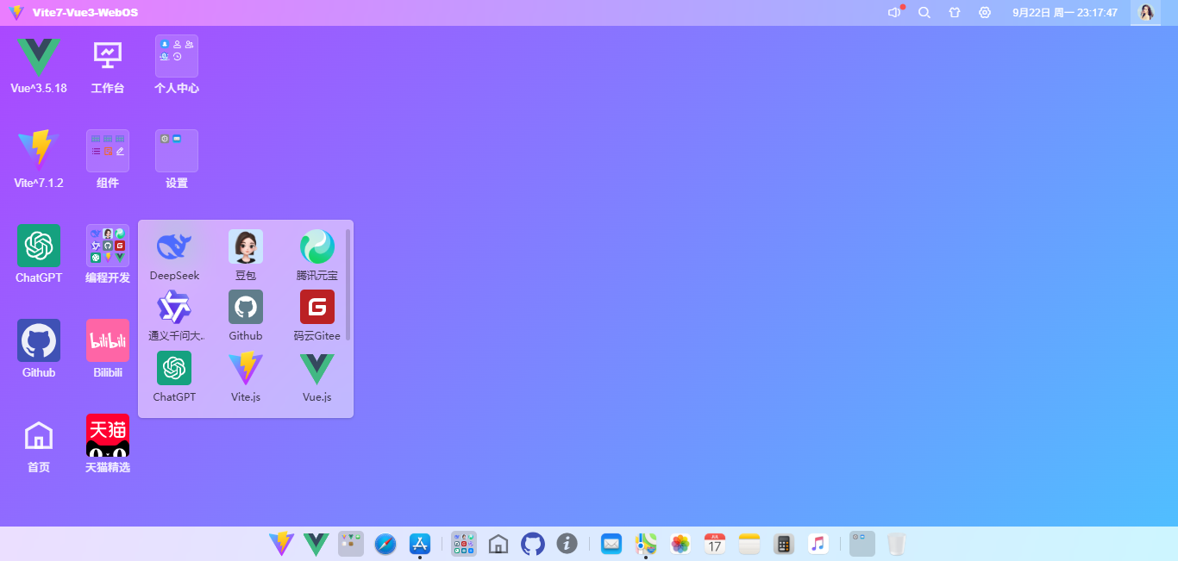Open the 个人中心 folder on the desktop
The width and height of the screenshot is (1178, 561).
coord(177,65)
